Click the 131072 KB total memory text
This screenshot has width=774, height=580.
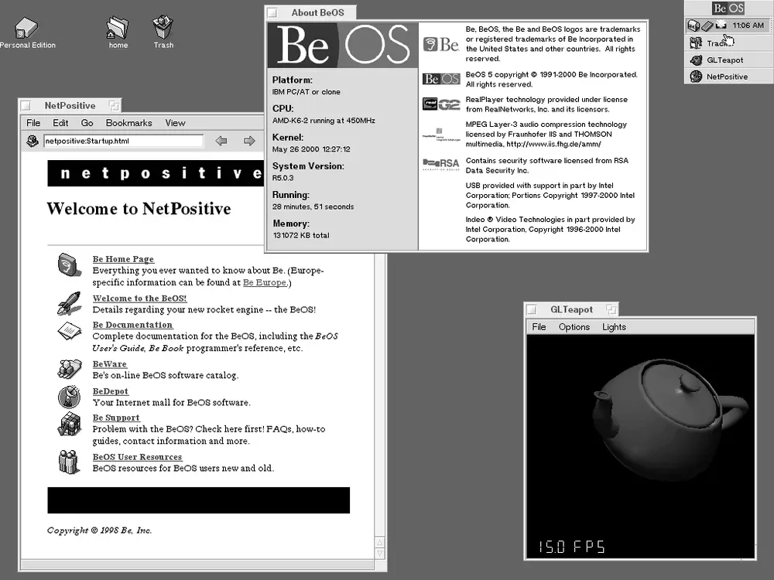click(300, 235)
